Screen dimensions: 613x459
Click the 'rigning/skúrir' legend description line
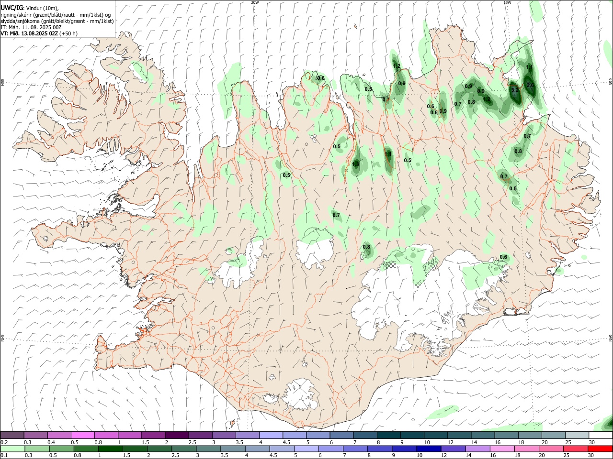point(56,15)
